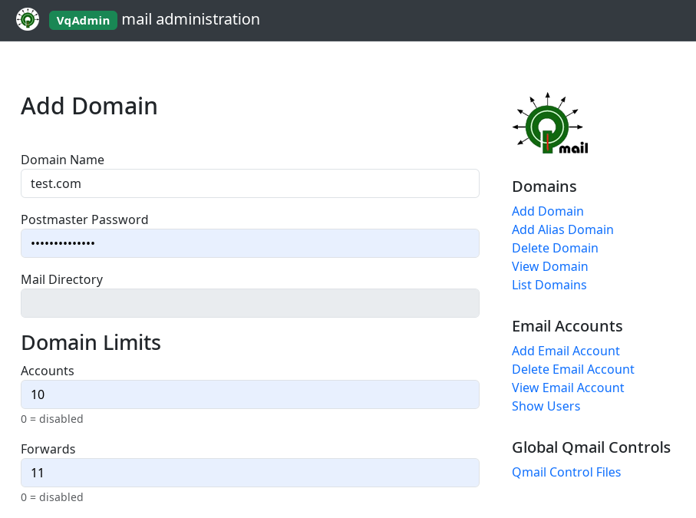Open the Delete Domain link
The width and height of the screenshot is (696, 518).
point(555,248)
